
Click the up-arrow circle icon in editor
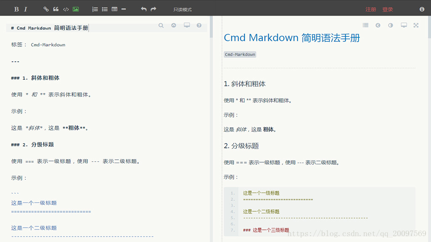coord(174,25)
